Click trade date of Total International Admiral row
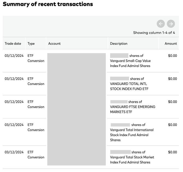Viewport: 183px width, 172px height. (14, 125)
